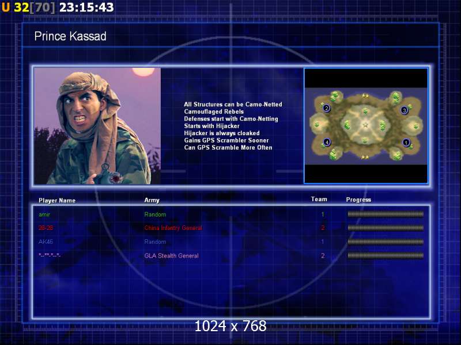The width and height of the screenshot is (461, 345).
Task: Click the "China Infantry General" army text
Action: [173, 228]
